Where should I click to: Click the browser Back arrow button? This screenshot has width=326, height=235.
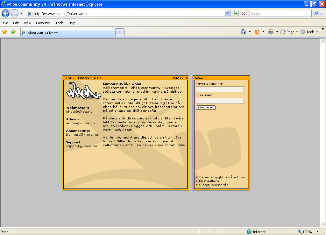pos(6,14)
